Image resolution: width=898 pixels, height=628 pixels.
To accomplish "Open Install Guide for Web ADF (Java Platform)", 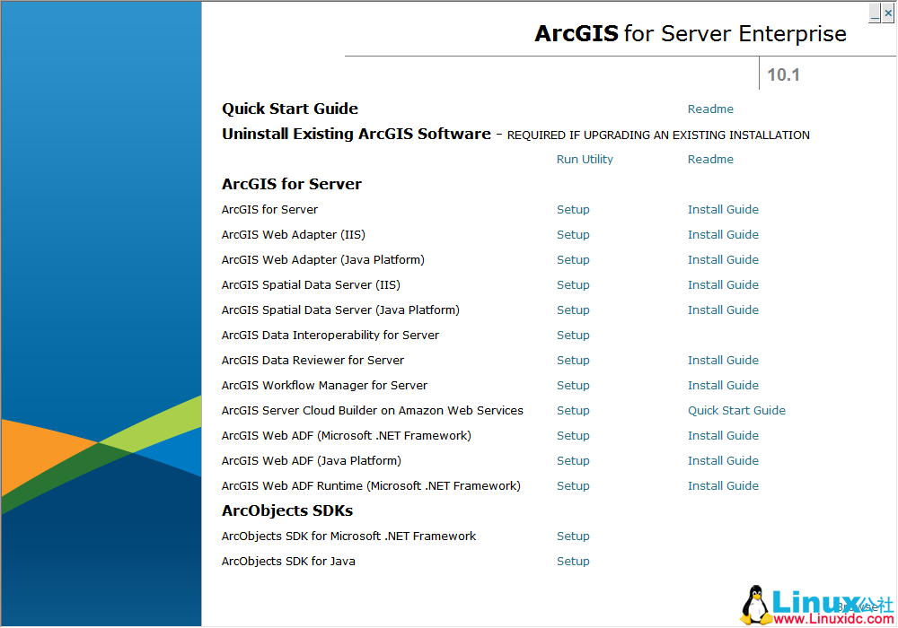I will [723, 460].
